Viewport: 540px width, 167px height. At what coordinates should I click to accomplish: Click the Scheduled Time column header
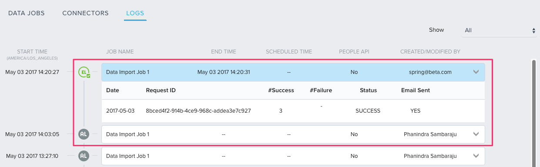tap(289, 52)
